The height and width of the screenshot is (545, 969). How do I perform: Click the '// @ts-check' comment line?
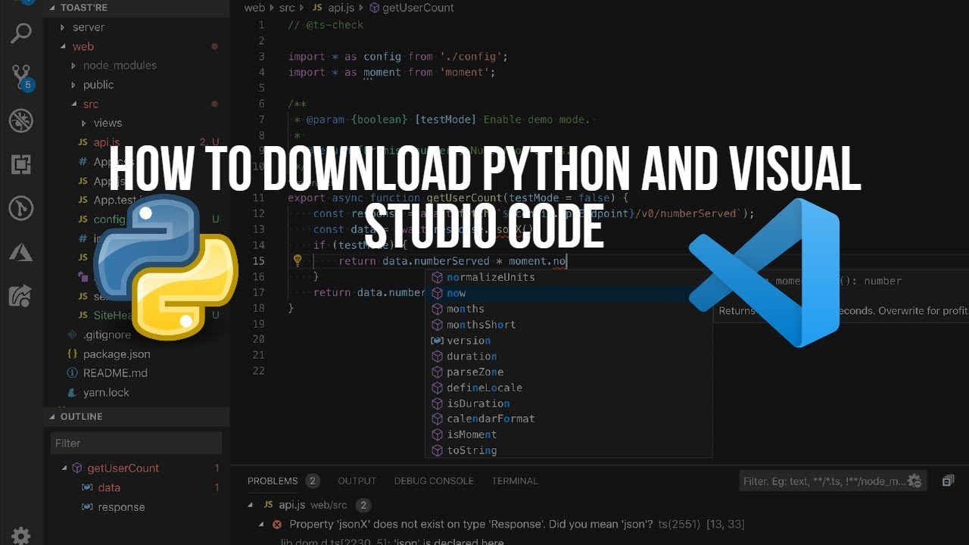pos(326,25)
